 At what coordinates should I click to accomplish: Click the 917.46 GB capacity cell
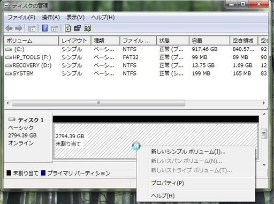pos(204,49)
